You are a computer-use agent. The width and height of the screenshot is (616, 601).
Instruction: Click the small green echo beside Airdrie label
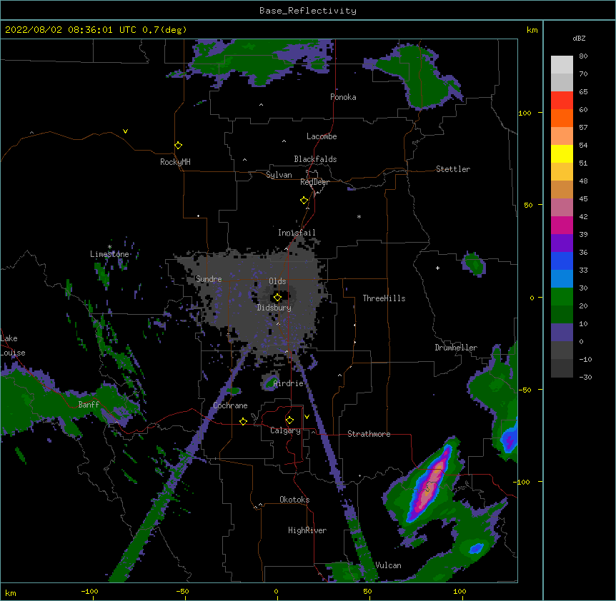(x=270, y=382)
